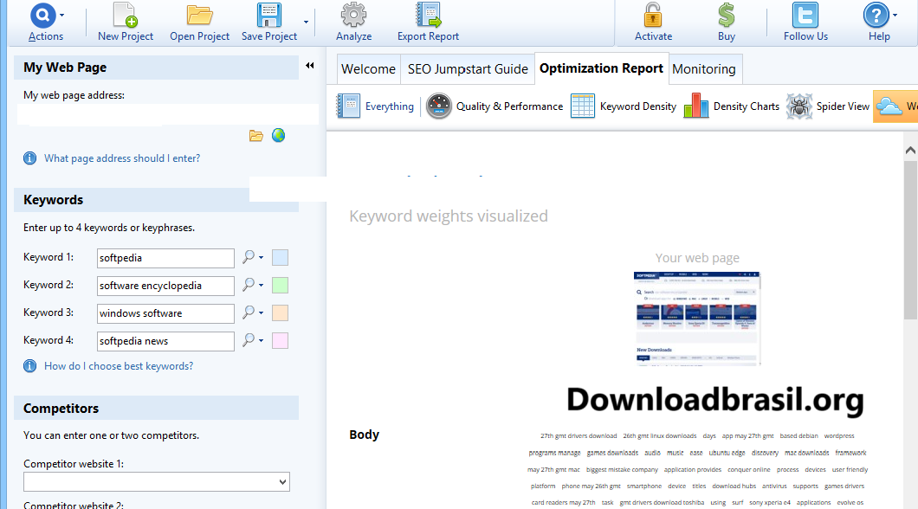Open the Actions menu icon
Image resolution: width=918 pixels, height=509 pixels.
point(42,16)
